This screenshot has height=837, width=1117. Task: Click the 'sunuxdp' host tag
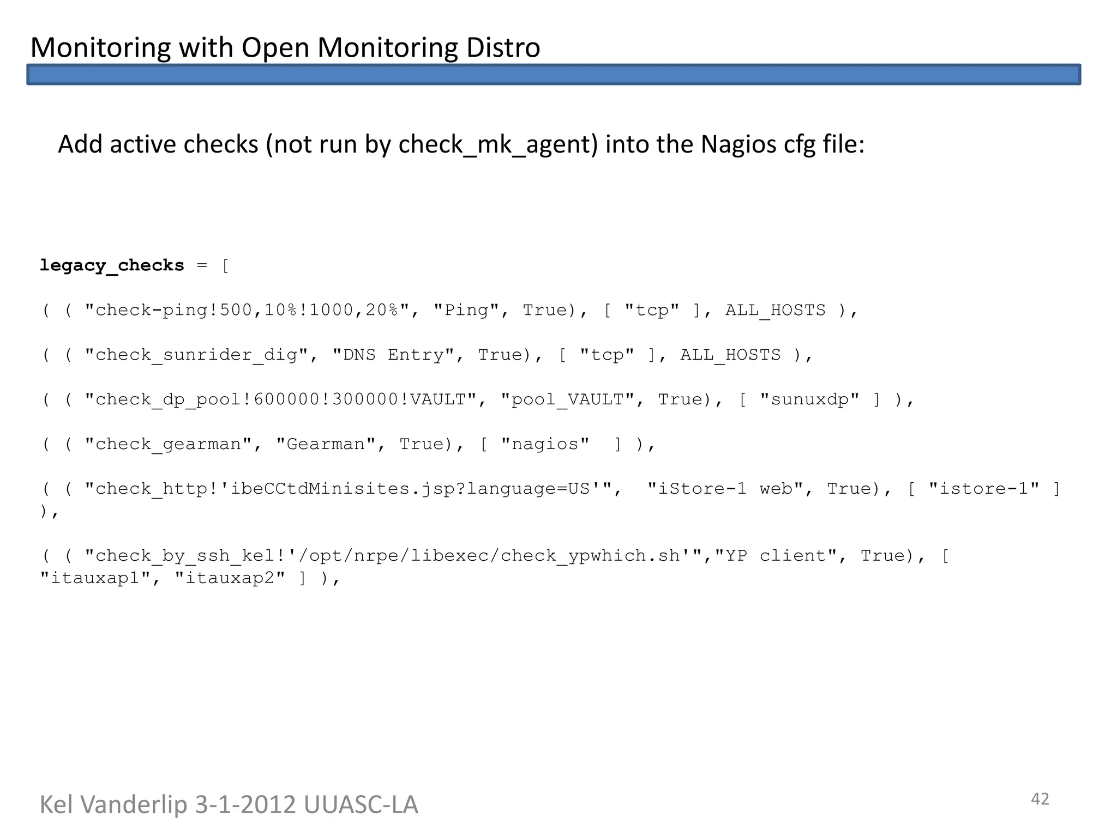pyautogui.click(x=809, y=399)
